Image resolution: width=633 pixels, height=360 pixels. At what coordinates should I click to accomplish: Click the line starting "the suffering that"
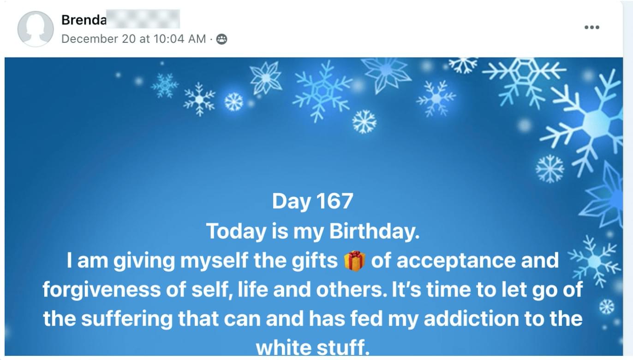[312, 319]
